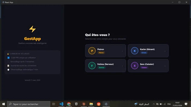Viewport: 191px width, 107px height.
Task: Click the orange Patron role badge
Action: coord(101,53)
